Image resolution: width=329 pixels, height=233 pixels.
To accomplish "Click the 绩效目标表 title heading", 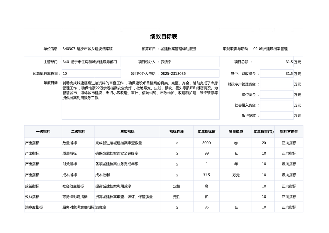I will coord(164,36).
